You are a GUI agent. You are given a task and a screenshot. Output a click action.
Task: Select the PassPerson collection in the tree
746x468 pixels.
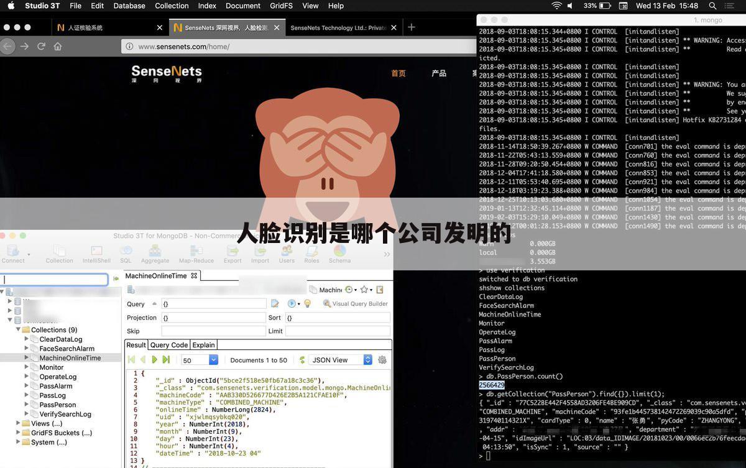(58, 405)
